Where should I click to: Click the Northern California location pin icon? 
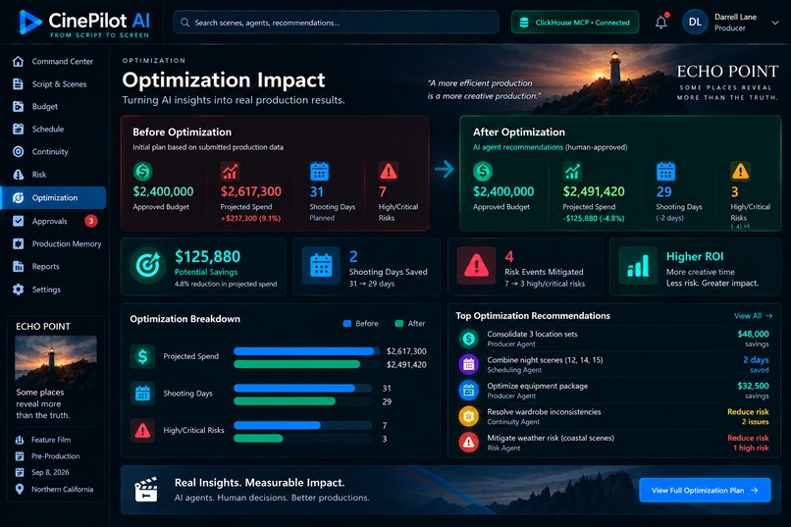20,489
